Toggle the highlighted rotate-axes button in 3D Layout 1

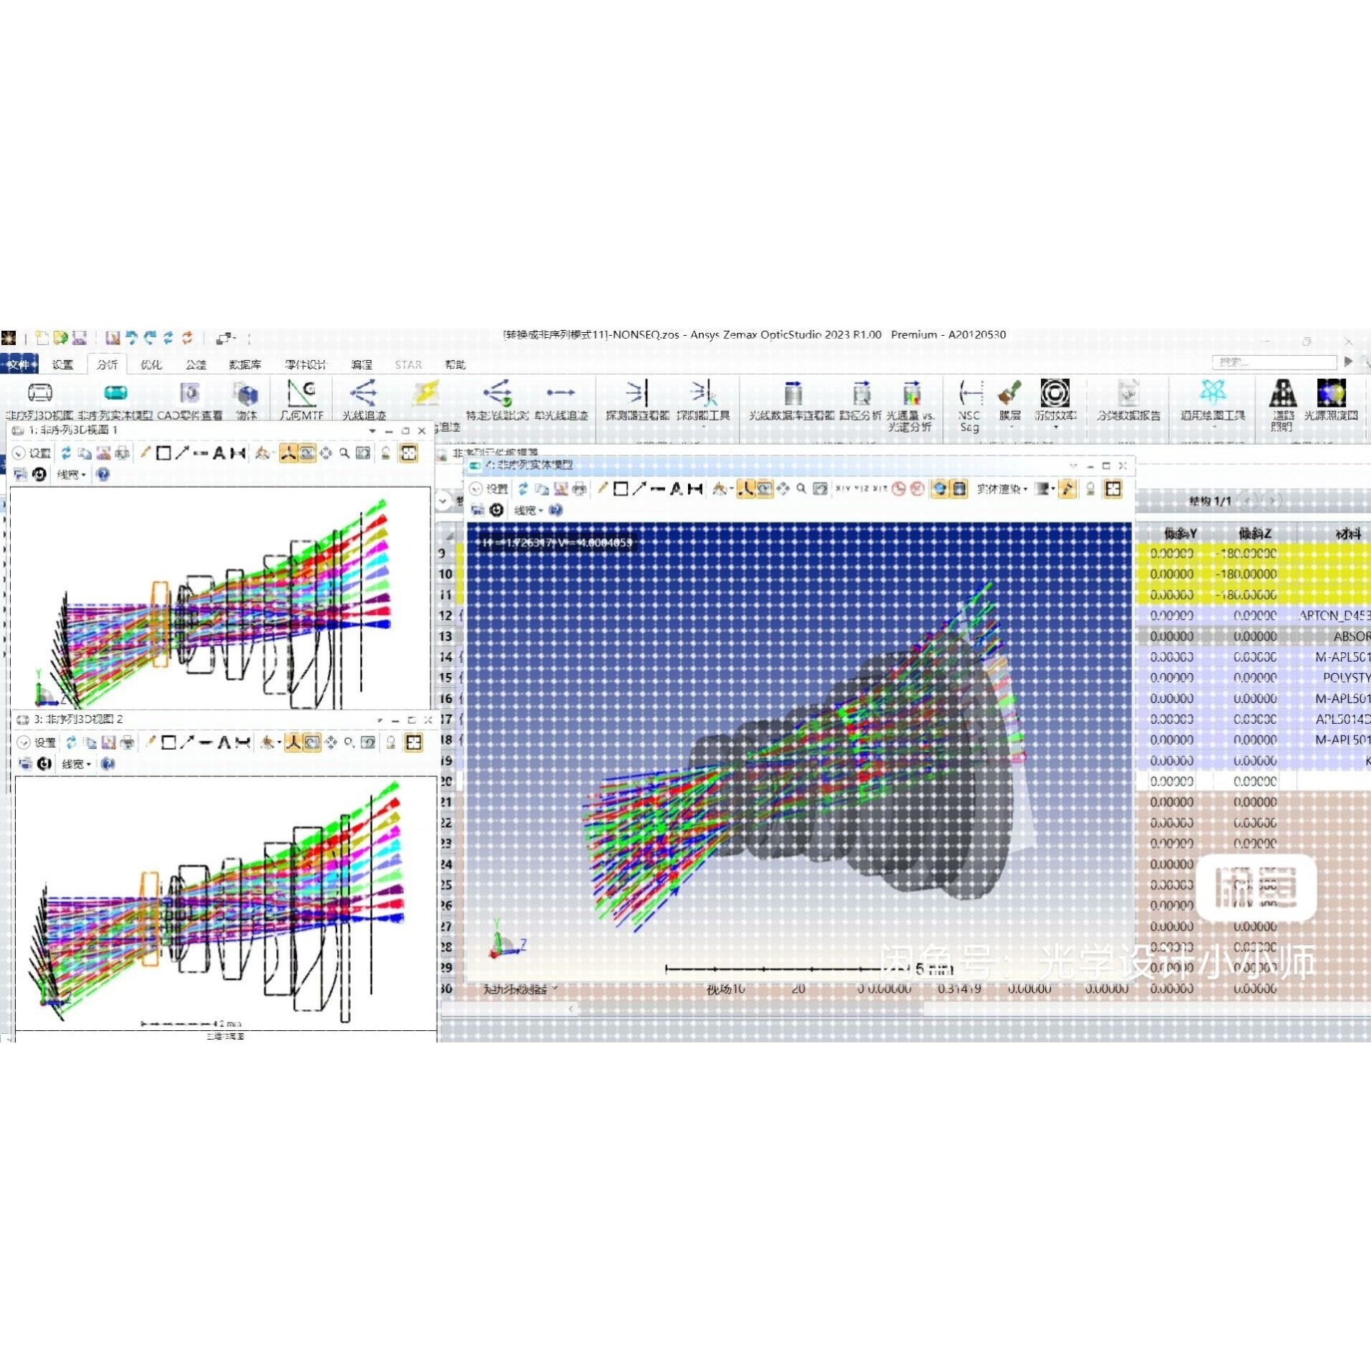coord(288,453)
